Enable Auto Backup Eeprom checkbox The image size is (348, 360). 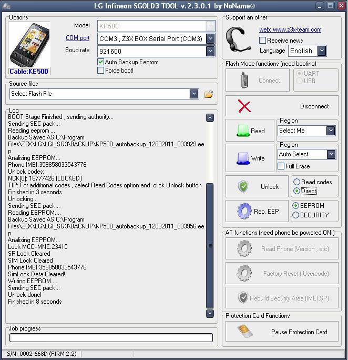(x=100, y=62)
